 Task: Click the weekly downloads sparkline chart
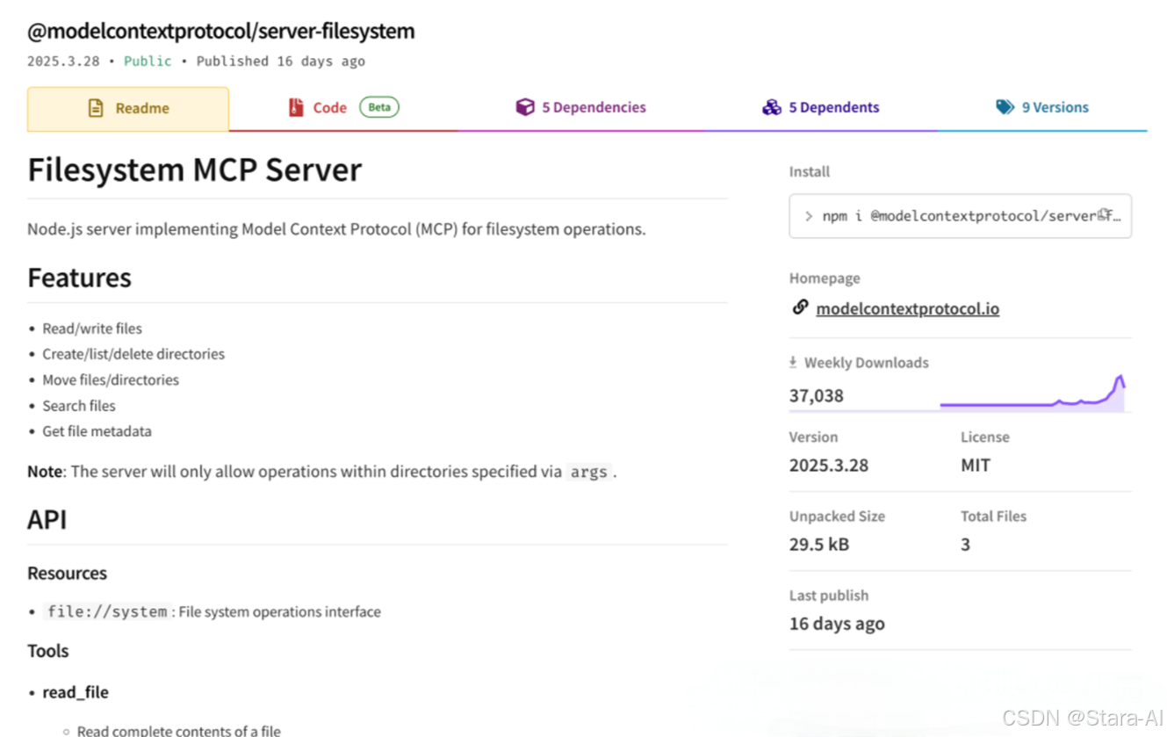[x=1033, y=393]
